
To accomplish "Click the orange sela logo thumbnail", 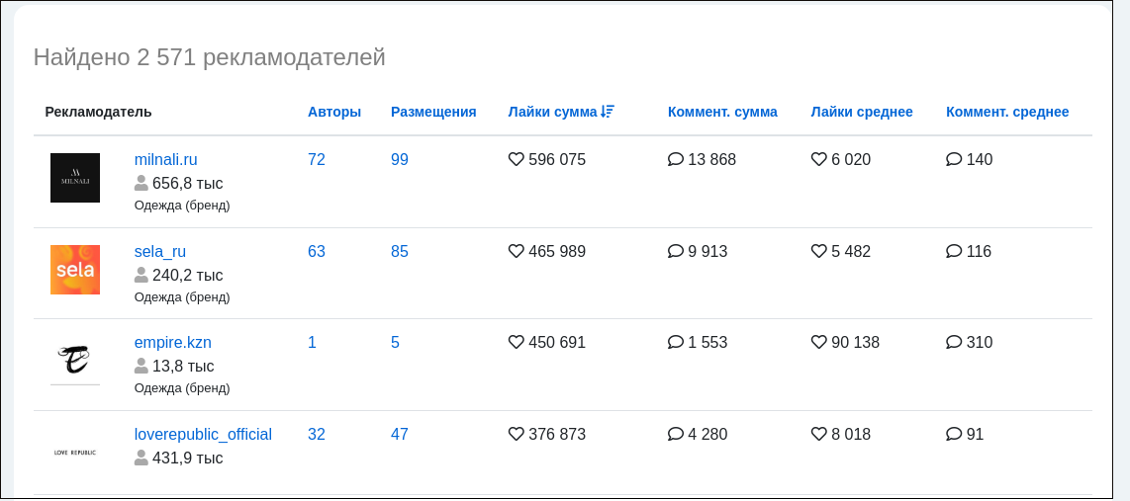I will [75, 270].
